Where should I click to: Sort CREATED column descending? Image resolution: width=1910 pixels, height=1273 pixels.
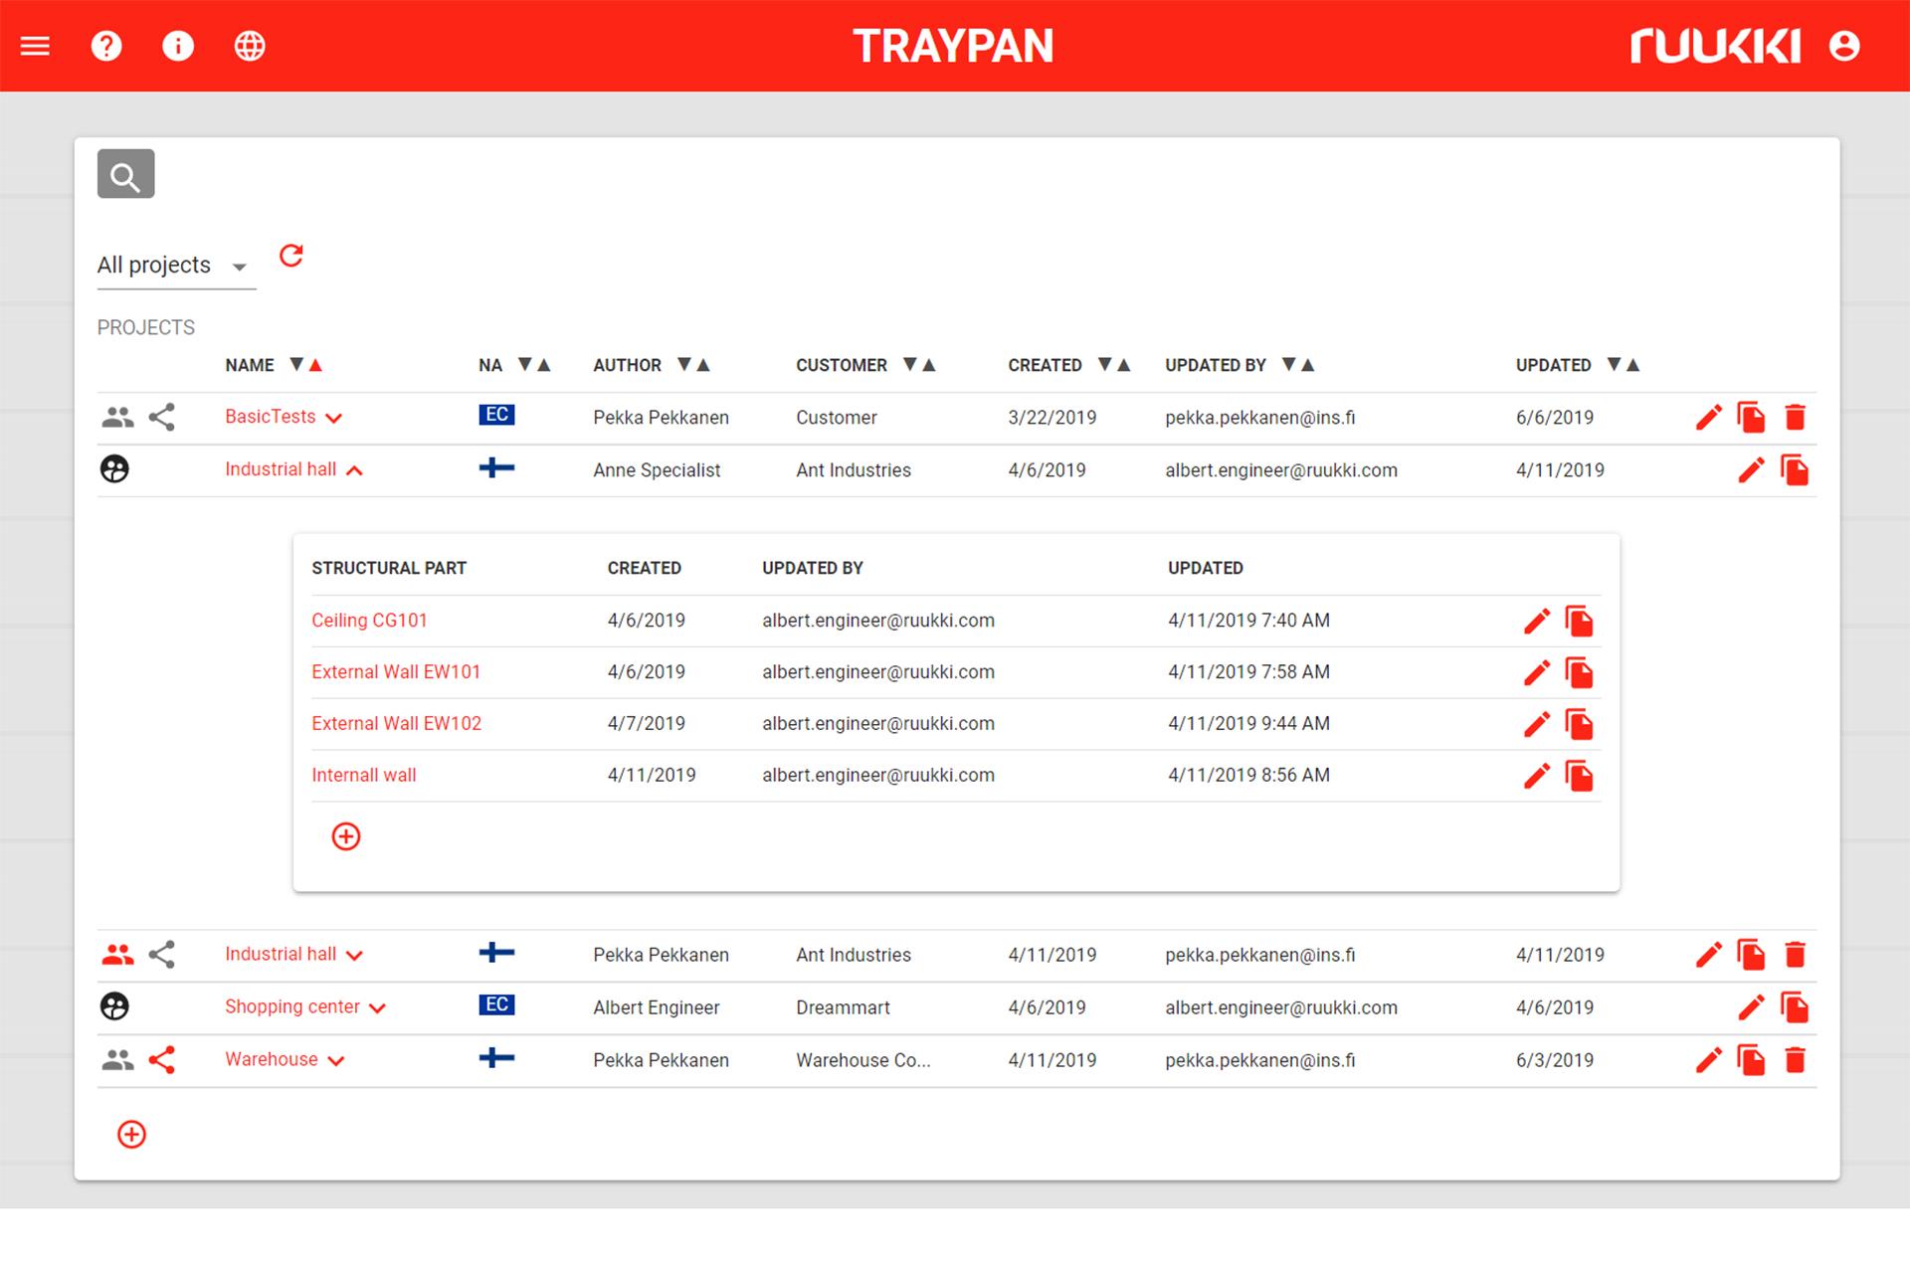(x=1104, y=365)
